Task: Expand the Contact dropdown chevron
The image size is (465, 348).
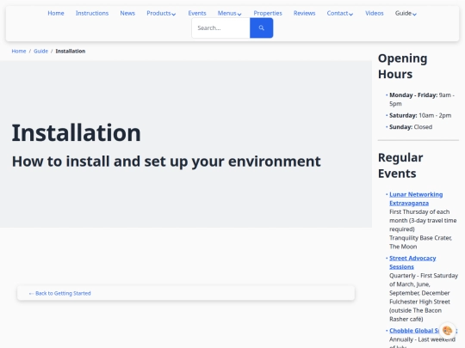Action: click(x=351, y=14)
